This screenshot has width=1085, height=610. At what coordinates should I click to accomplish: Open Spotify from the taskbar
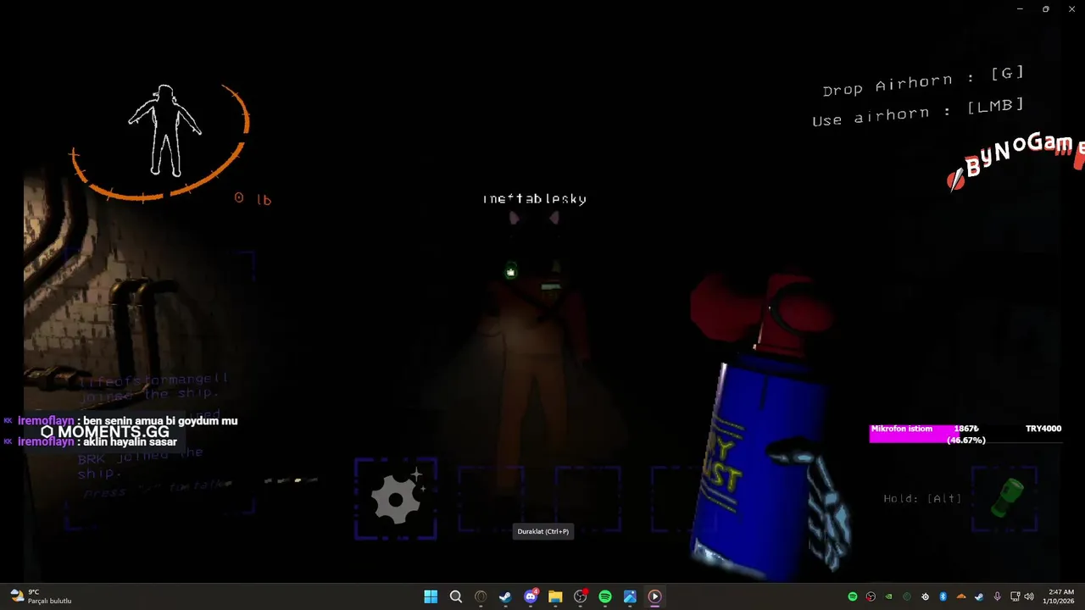pos(605,596)
